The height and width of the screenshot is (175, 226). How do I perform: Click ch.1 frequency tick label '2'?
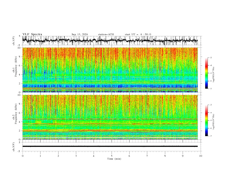coord(20,83)
